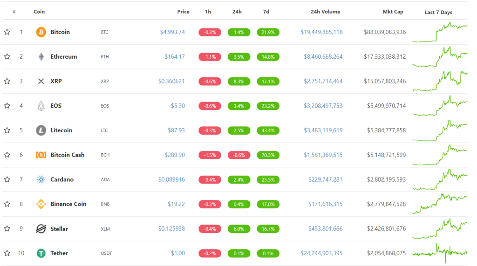Toggle the EOS favorite star
This screenshot has height=266, width=477.
point(7,106)
